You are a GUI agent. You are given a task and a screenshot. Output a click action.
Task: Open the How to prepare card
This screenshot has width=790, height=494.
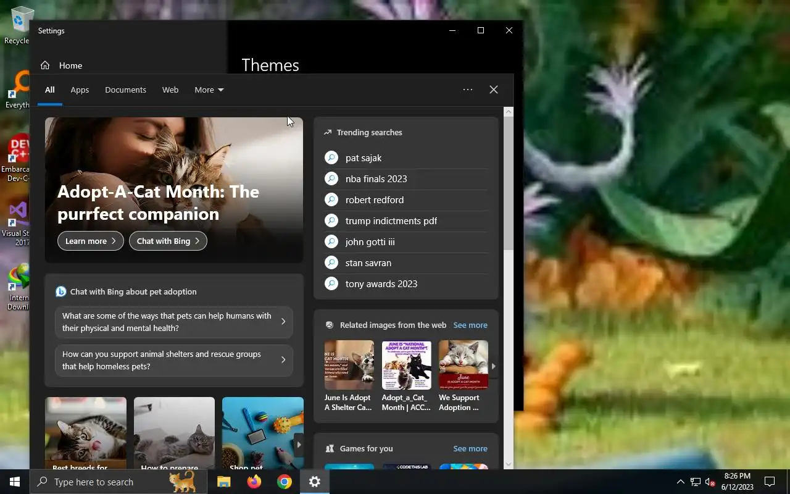coord(174,433)
